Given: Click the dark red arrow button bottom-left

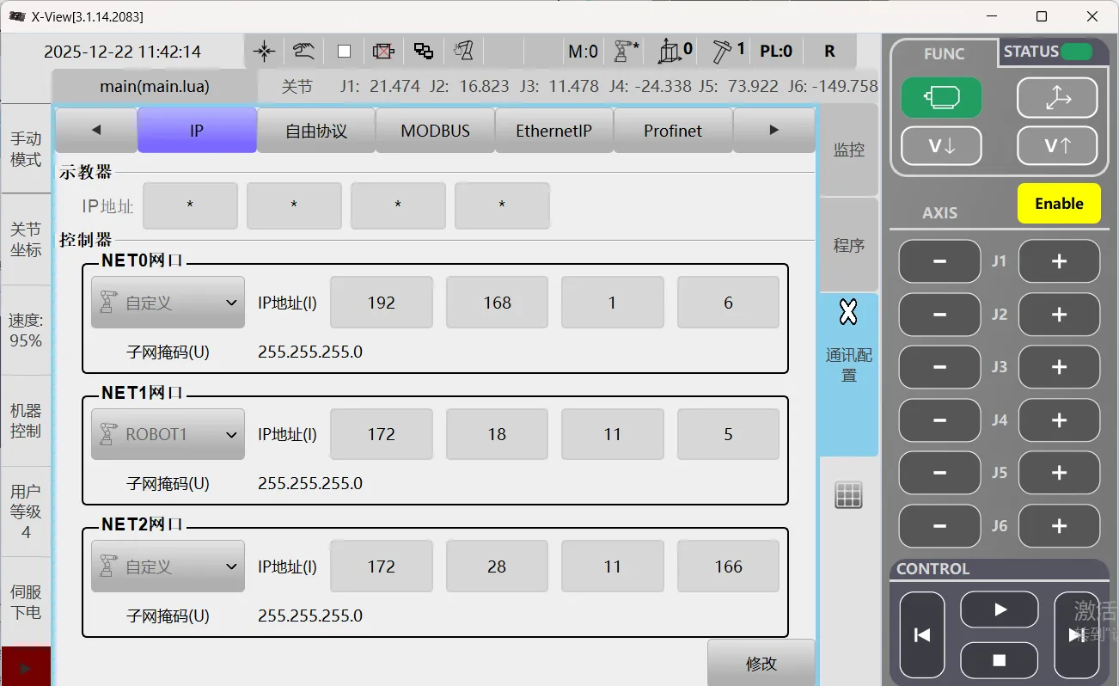Looking at the screenshot, I should pos(26,667).
